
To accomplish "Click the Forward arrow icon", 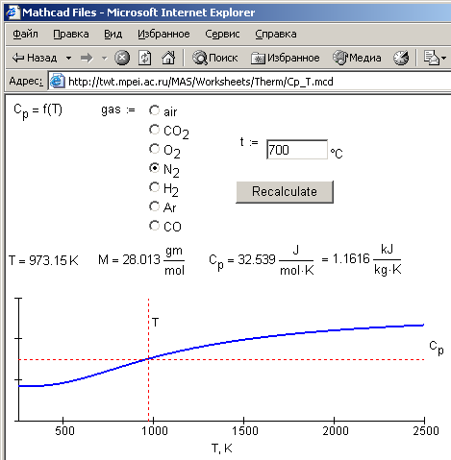I will (x=87, y=58).
